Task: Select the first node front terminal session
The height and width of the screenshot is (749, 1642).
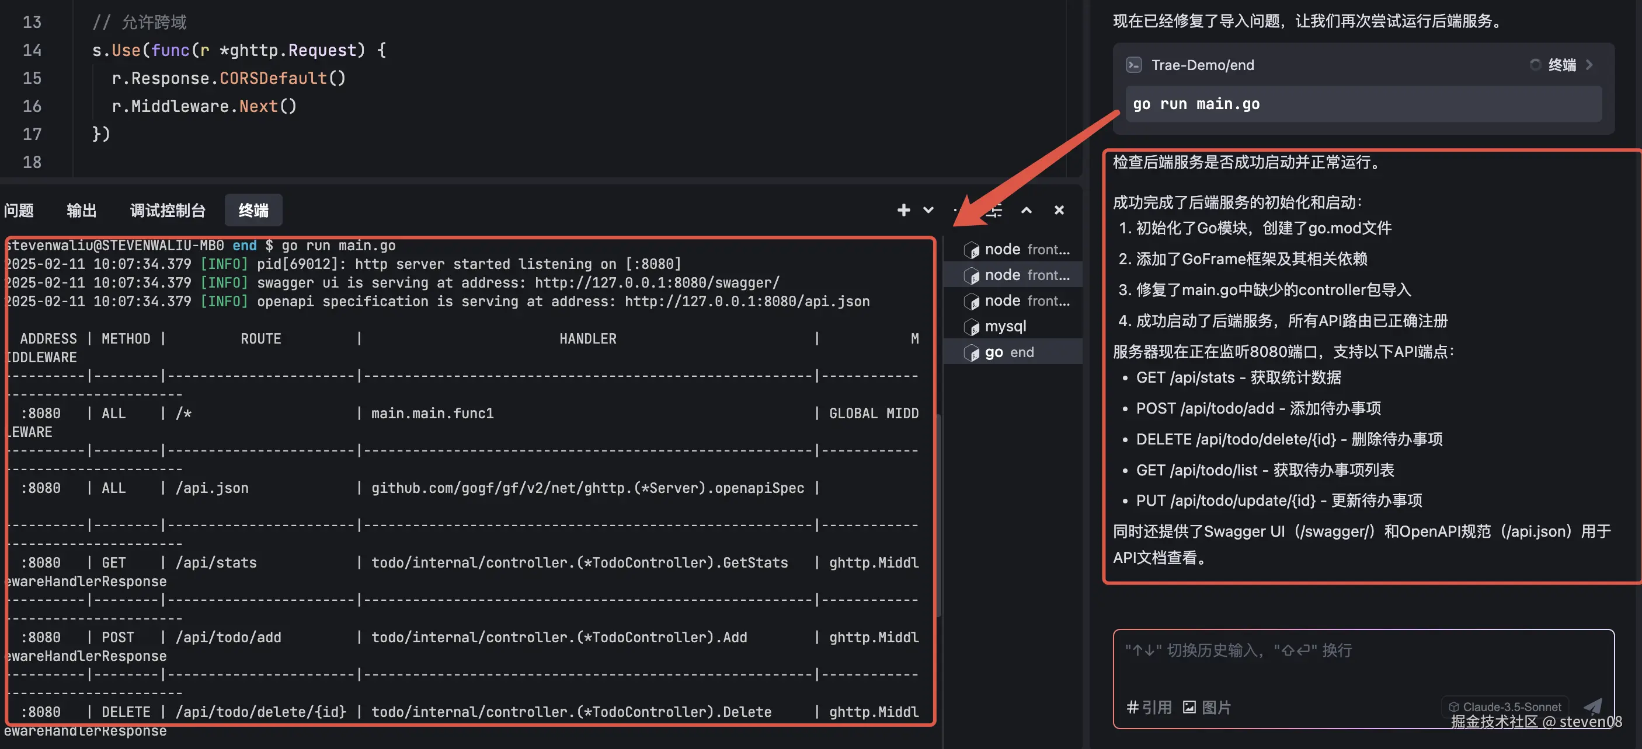Action: [x=1016, y=250]
